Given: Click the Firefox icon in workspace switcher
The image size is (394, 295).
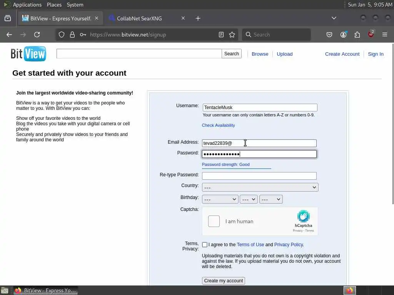Looking at the screenshot, I should [x=350, y=290].
